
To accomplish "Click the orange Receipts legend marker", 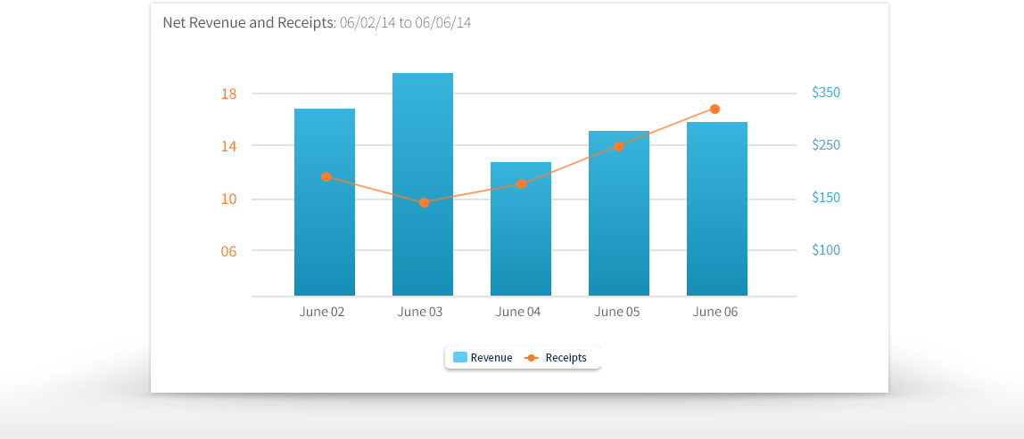I will pyautogui.click(x=532, y=358).
